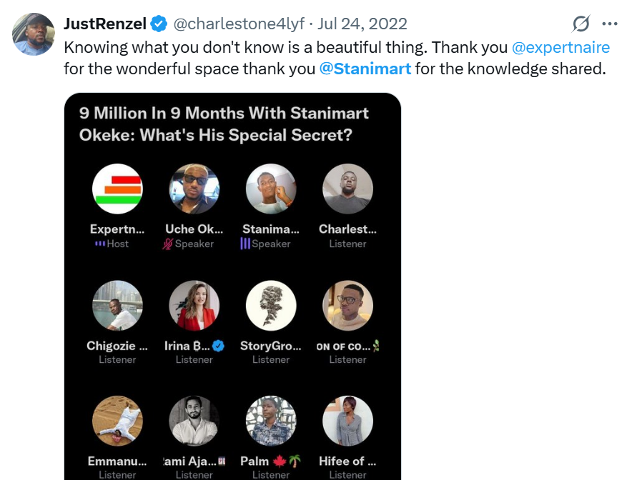The image size is (637, 480).
Task: Click the Palm listener avatar
Action: tap(271, 421)
